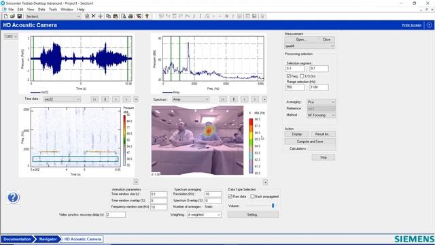Toggle the Raw data checkbox
Viewport: 435px width, 245px height.
pyautogui.click(x=230, y=197)
